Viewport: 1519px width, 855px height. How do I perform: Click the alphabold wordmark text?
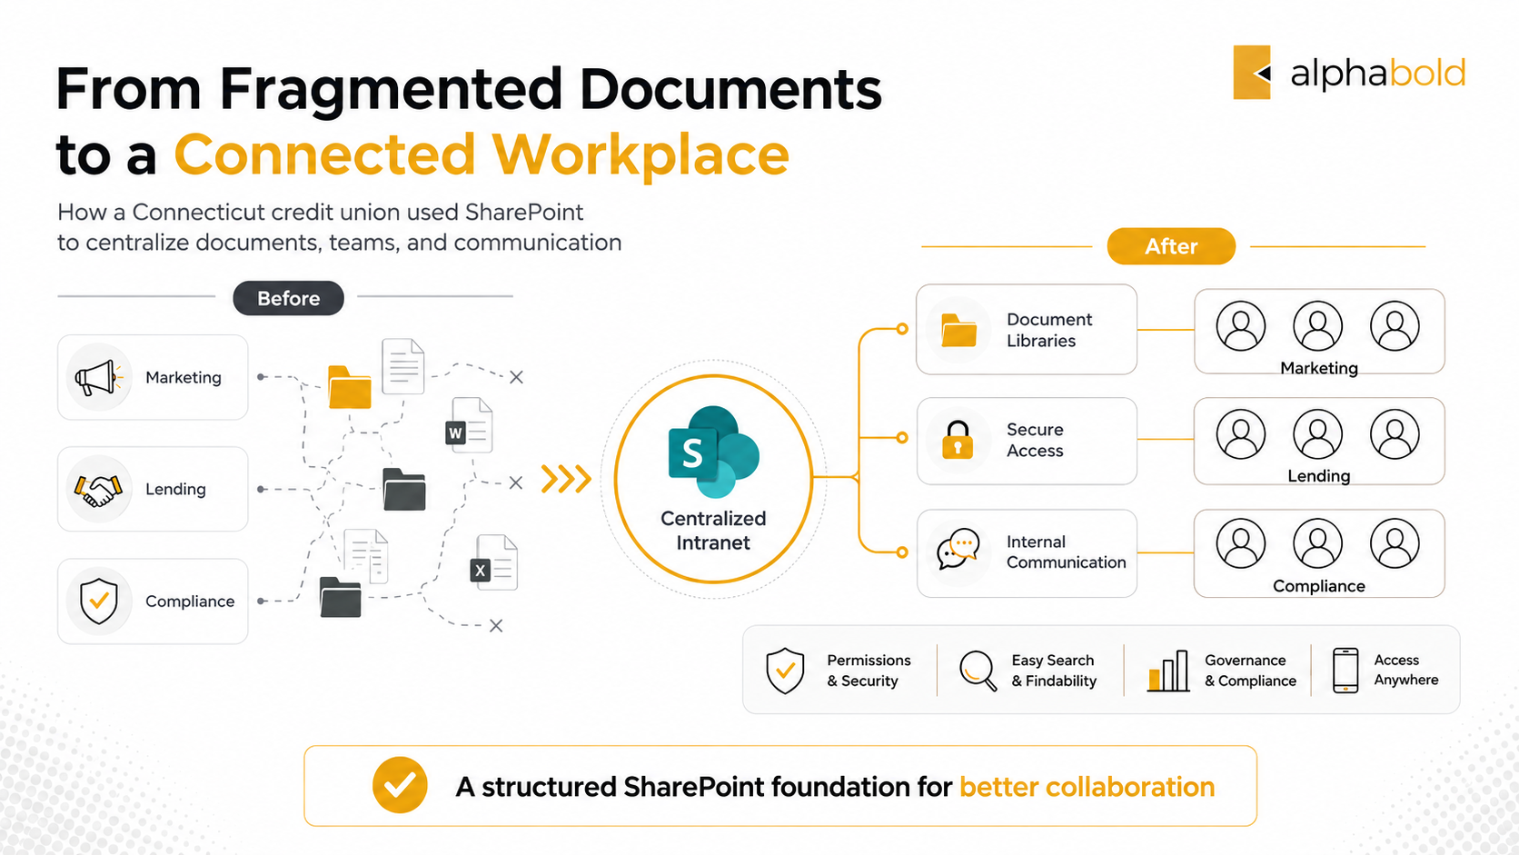[x=1377, y=73]
